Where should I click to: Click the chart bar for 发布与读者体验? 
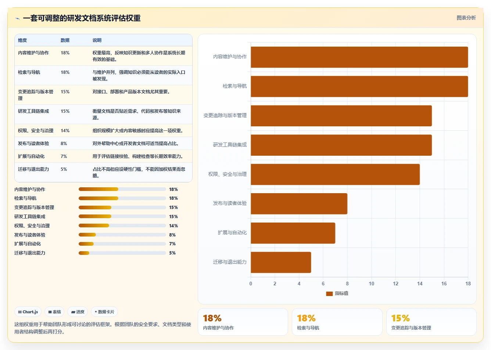coord(299,203)
